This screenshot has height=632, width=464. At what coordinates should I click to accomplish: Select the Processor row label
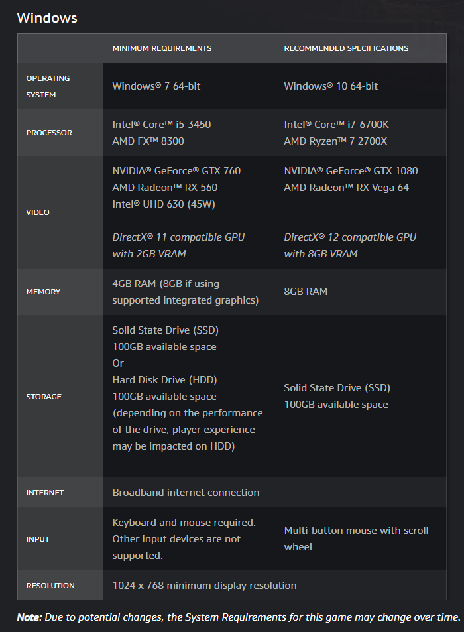click(49, 133)
